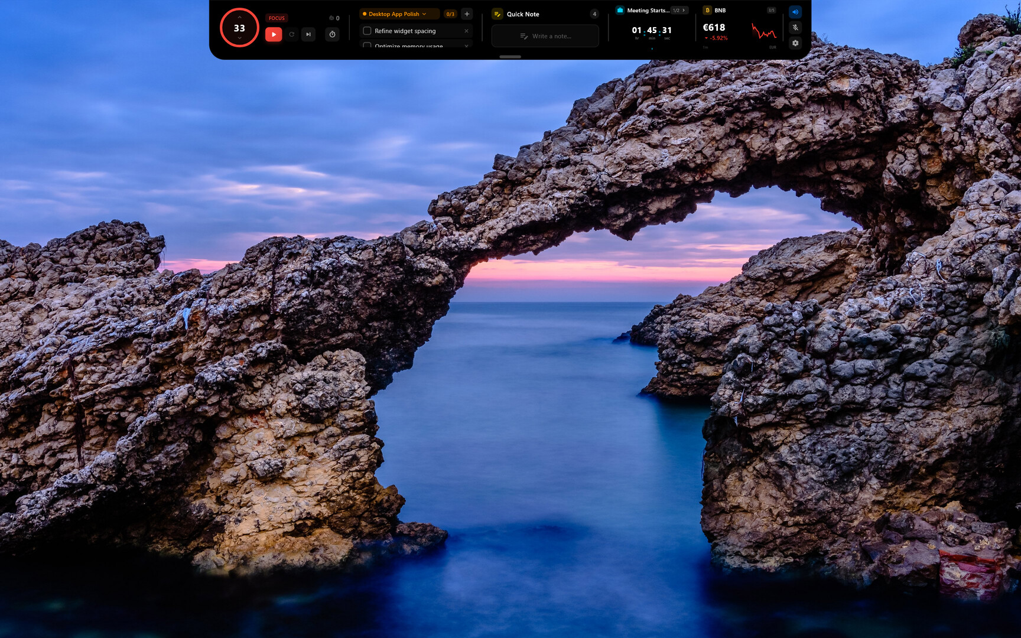Open widget settings with the gear icon
1021x638 pixels.
796,43
